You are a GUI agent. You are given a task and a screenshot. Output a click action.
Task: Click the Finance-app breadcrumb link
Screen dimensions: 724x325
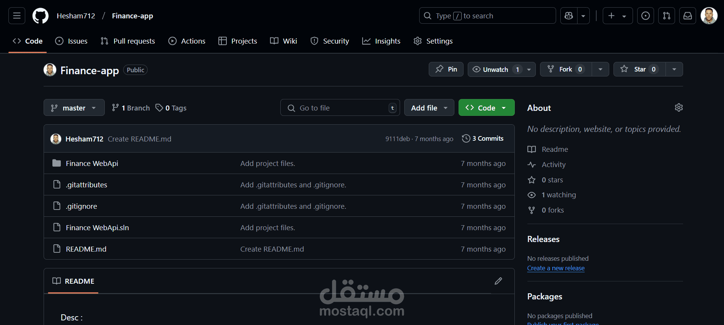coord(133,16)
